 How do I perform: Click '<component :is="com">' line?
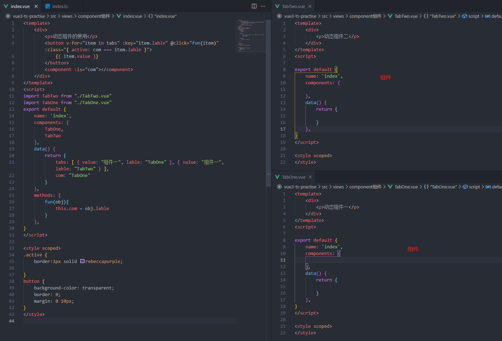[x=89, y=69]
